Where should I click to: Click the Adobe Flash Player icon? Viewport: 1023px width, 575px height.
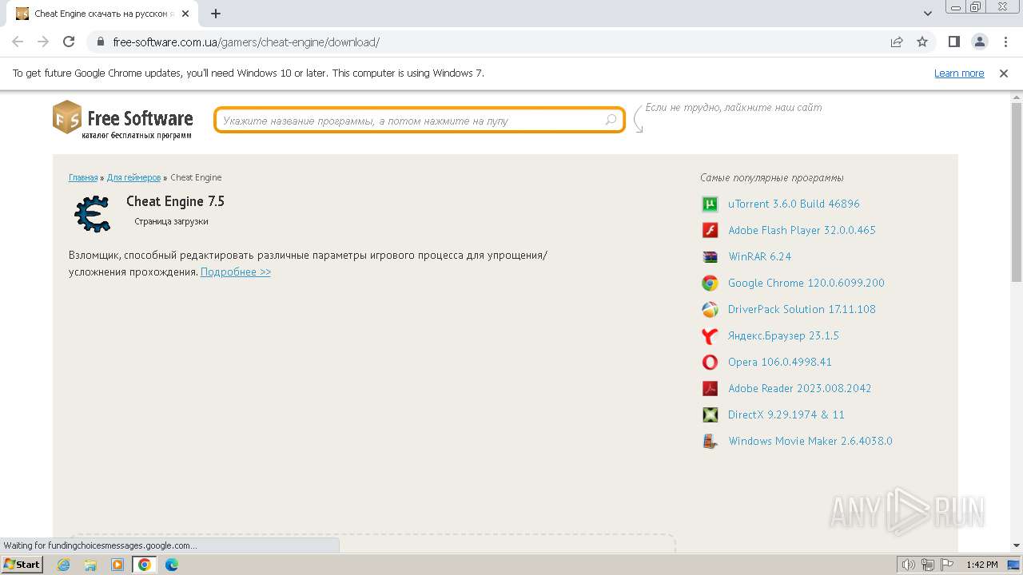click(x=710, y=230)
